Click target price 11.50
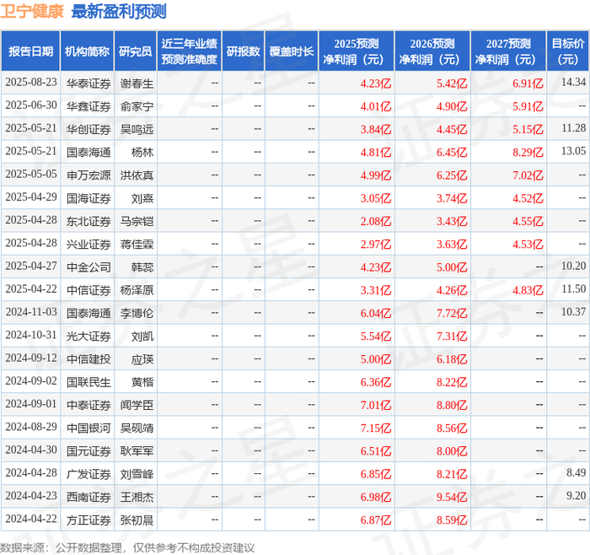 [x=573, y=288]
